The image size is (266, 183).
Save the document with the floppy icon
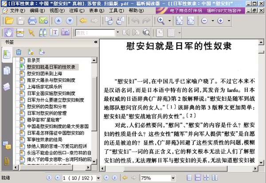coord(21,20)
